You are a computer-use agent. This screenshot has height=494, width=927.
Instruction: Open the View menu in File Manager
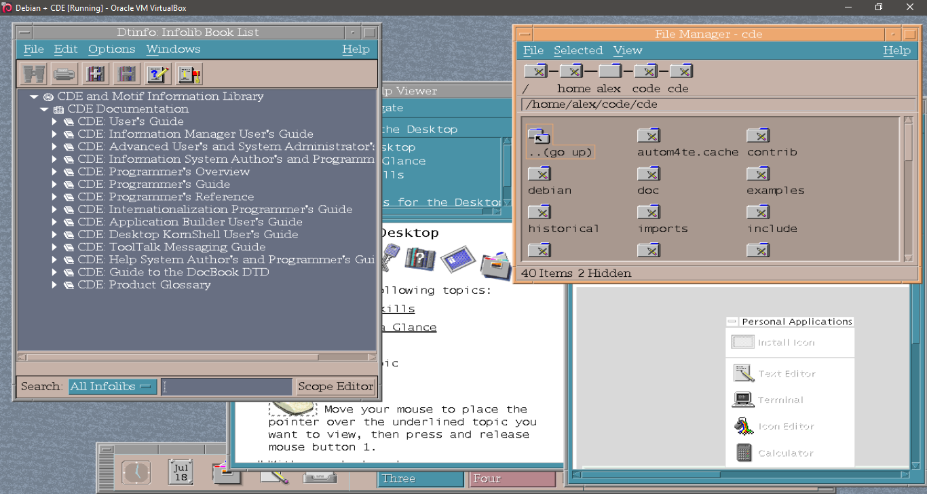point(627,50)
